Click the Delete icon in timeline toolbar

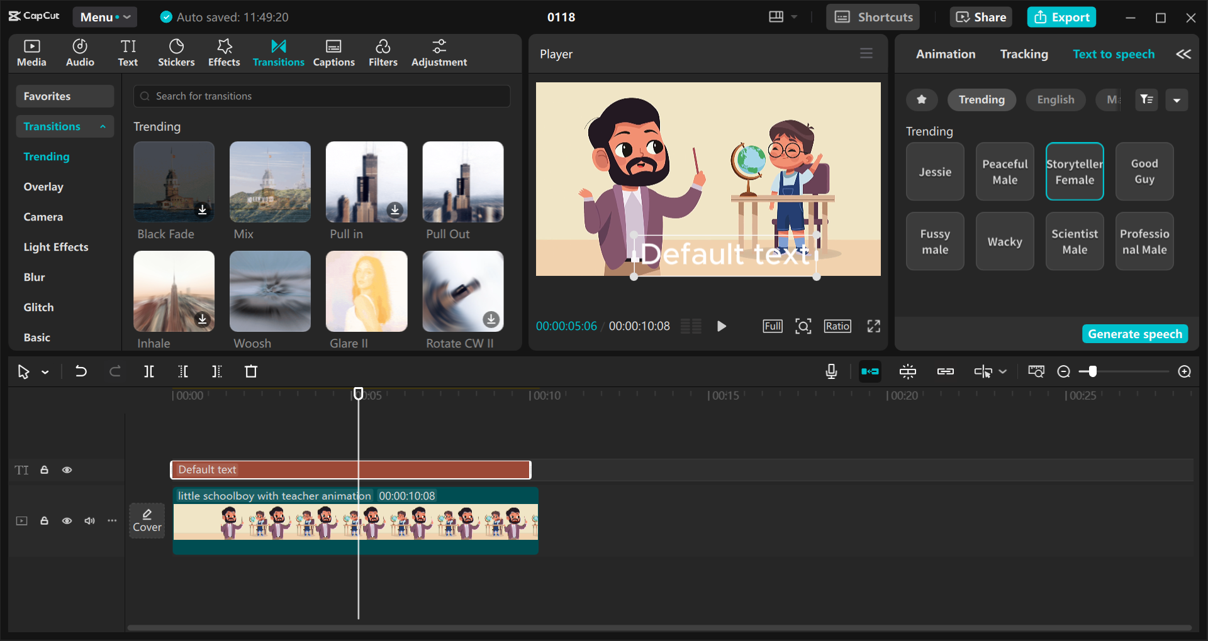tap(250, 371)
